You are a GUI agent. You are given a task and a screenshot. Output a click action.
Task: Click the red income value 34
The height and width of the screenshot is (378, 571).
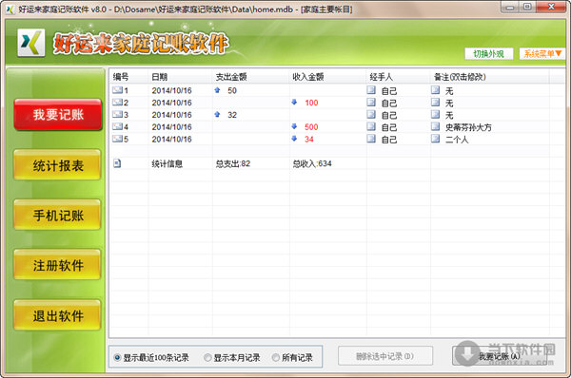[x=309, y=139]
